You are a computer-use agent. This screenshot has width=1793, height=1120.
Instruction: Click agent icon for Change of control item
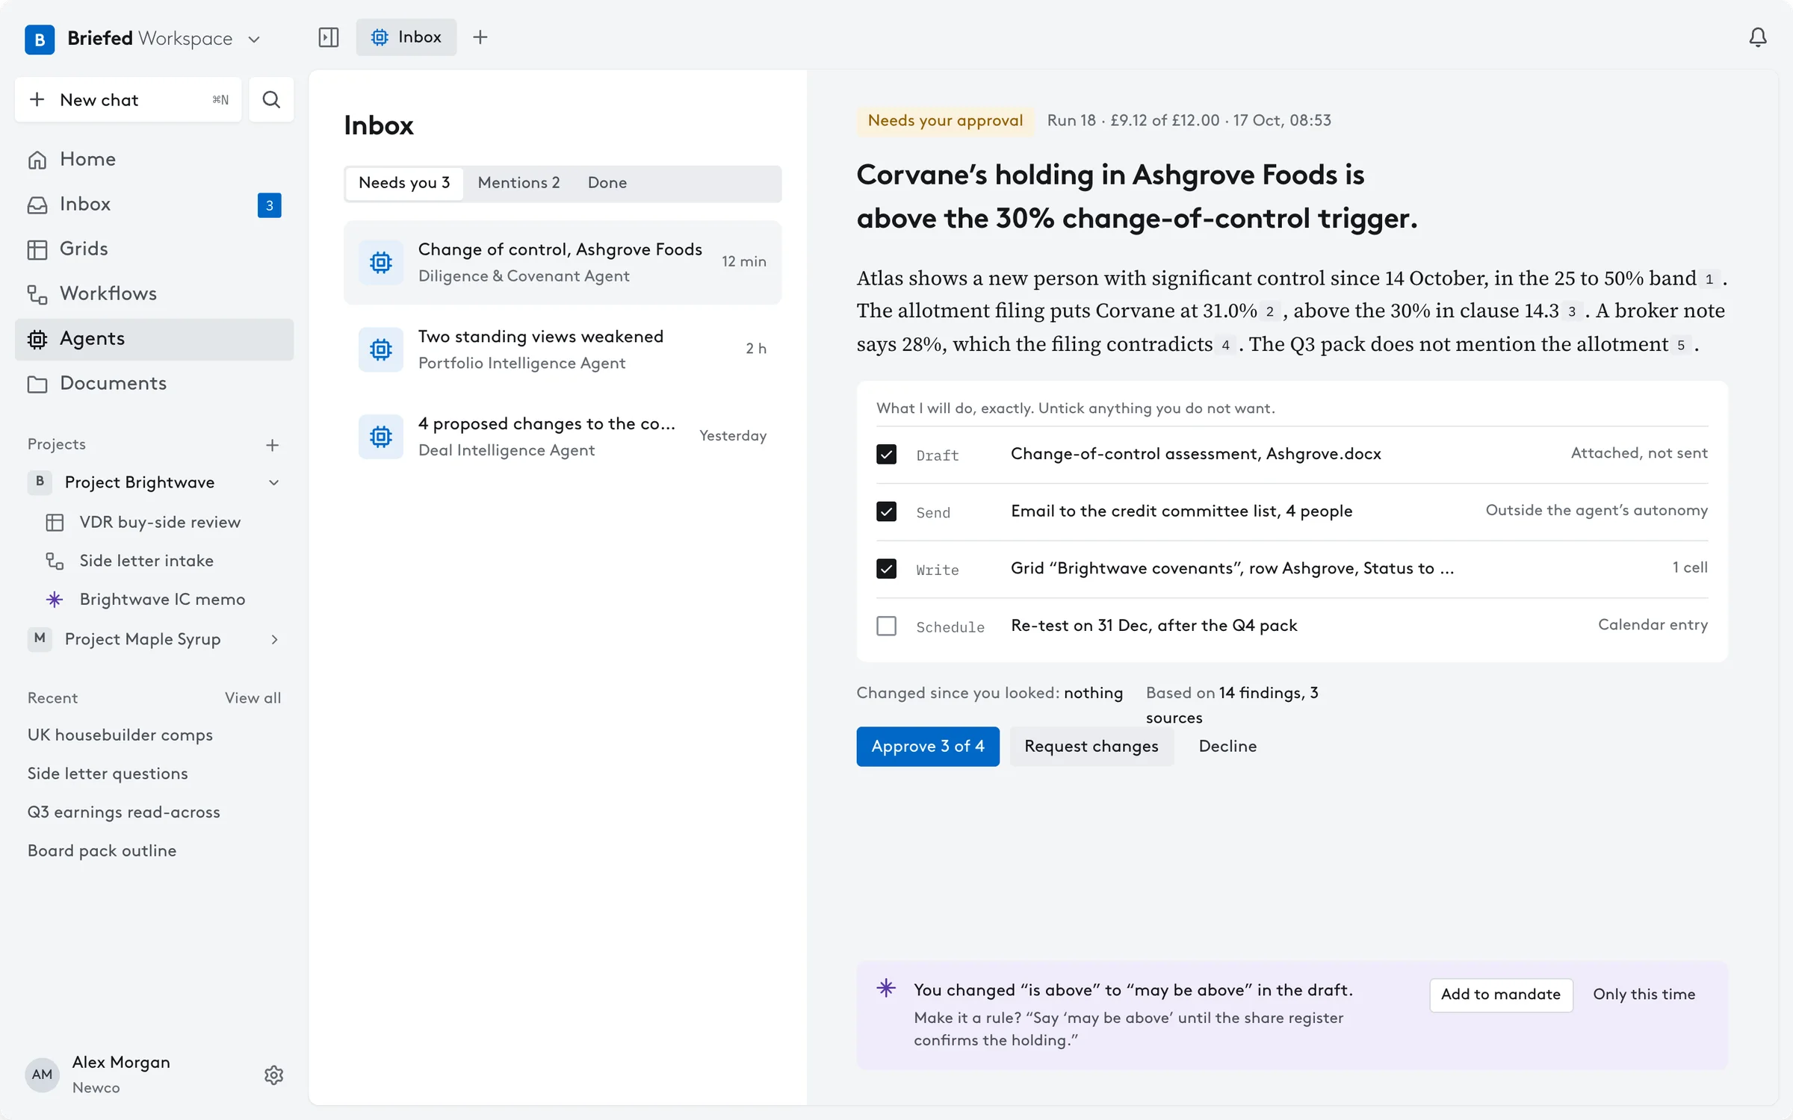[381, 262]
